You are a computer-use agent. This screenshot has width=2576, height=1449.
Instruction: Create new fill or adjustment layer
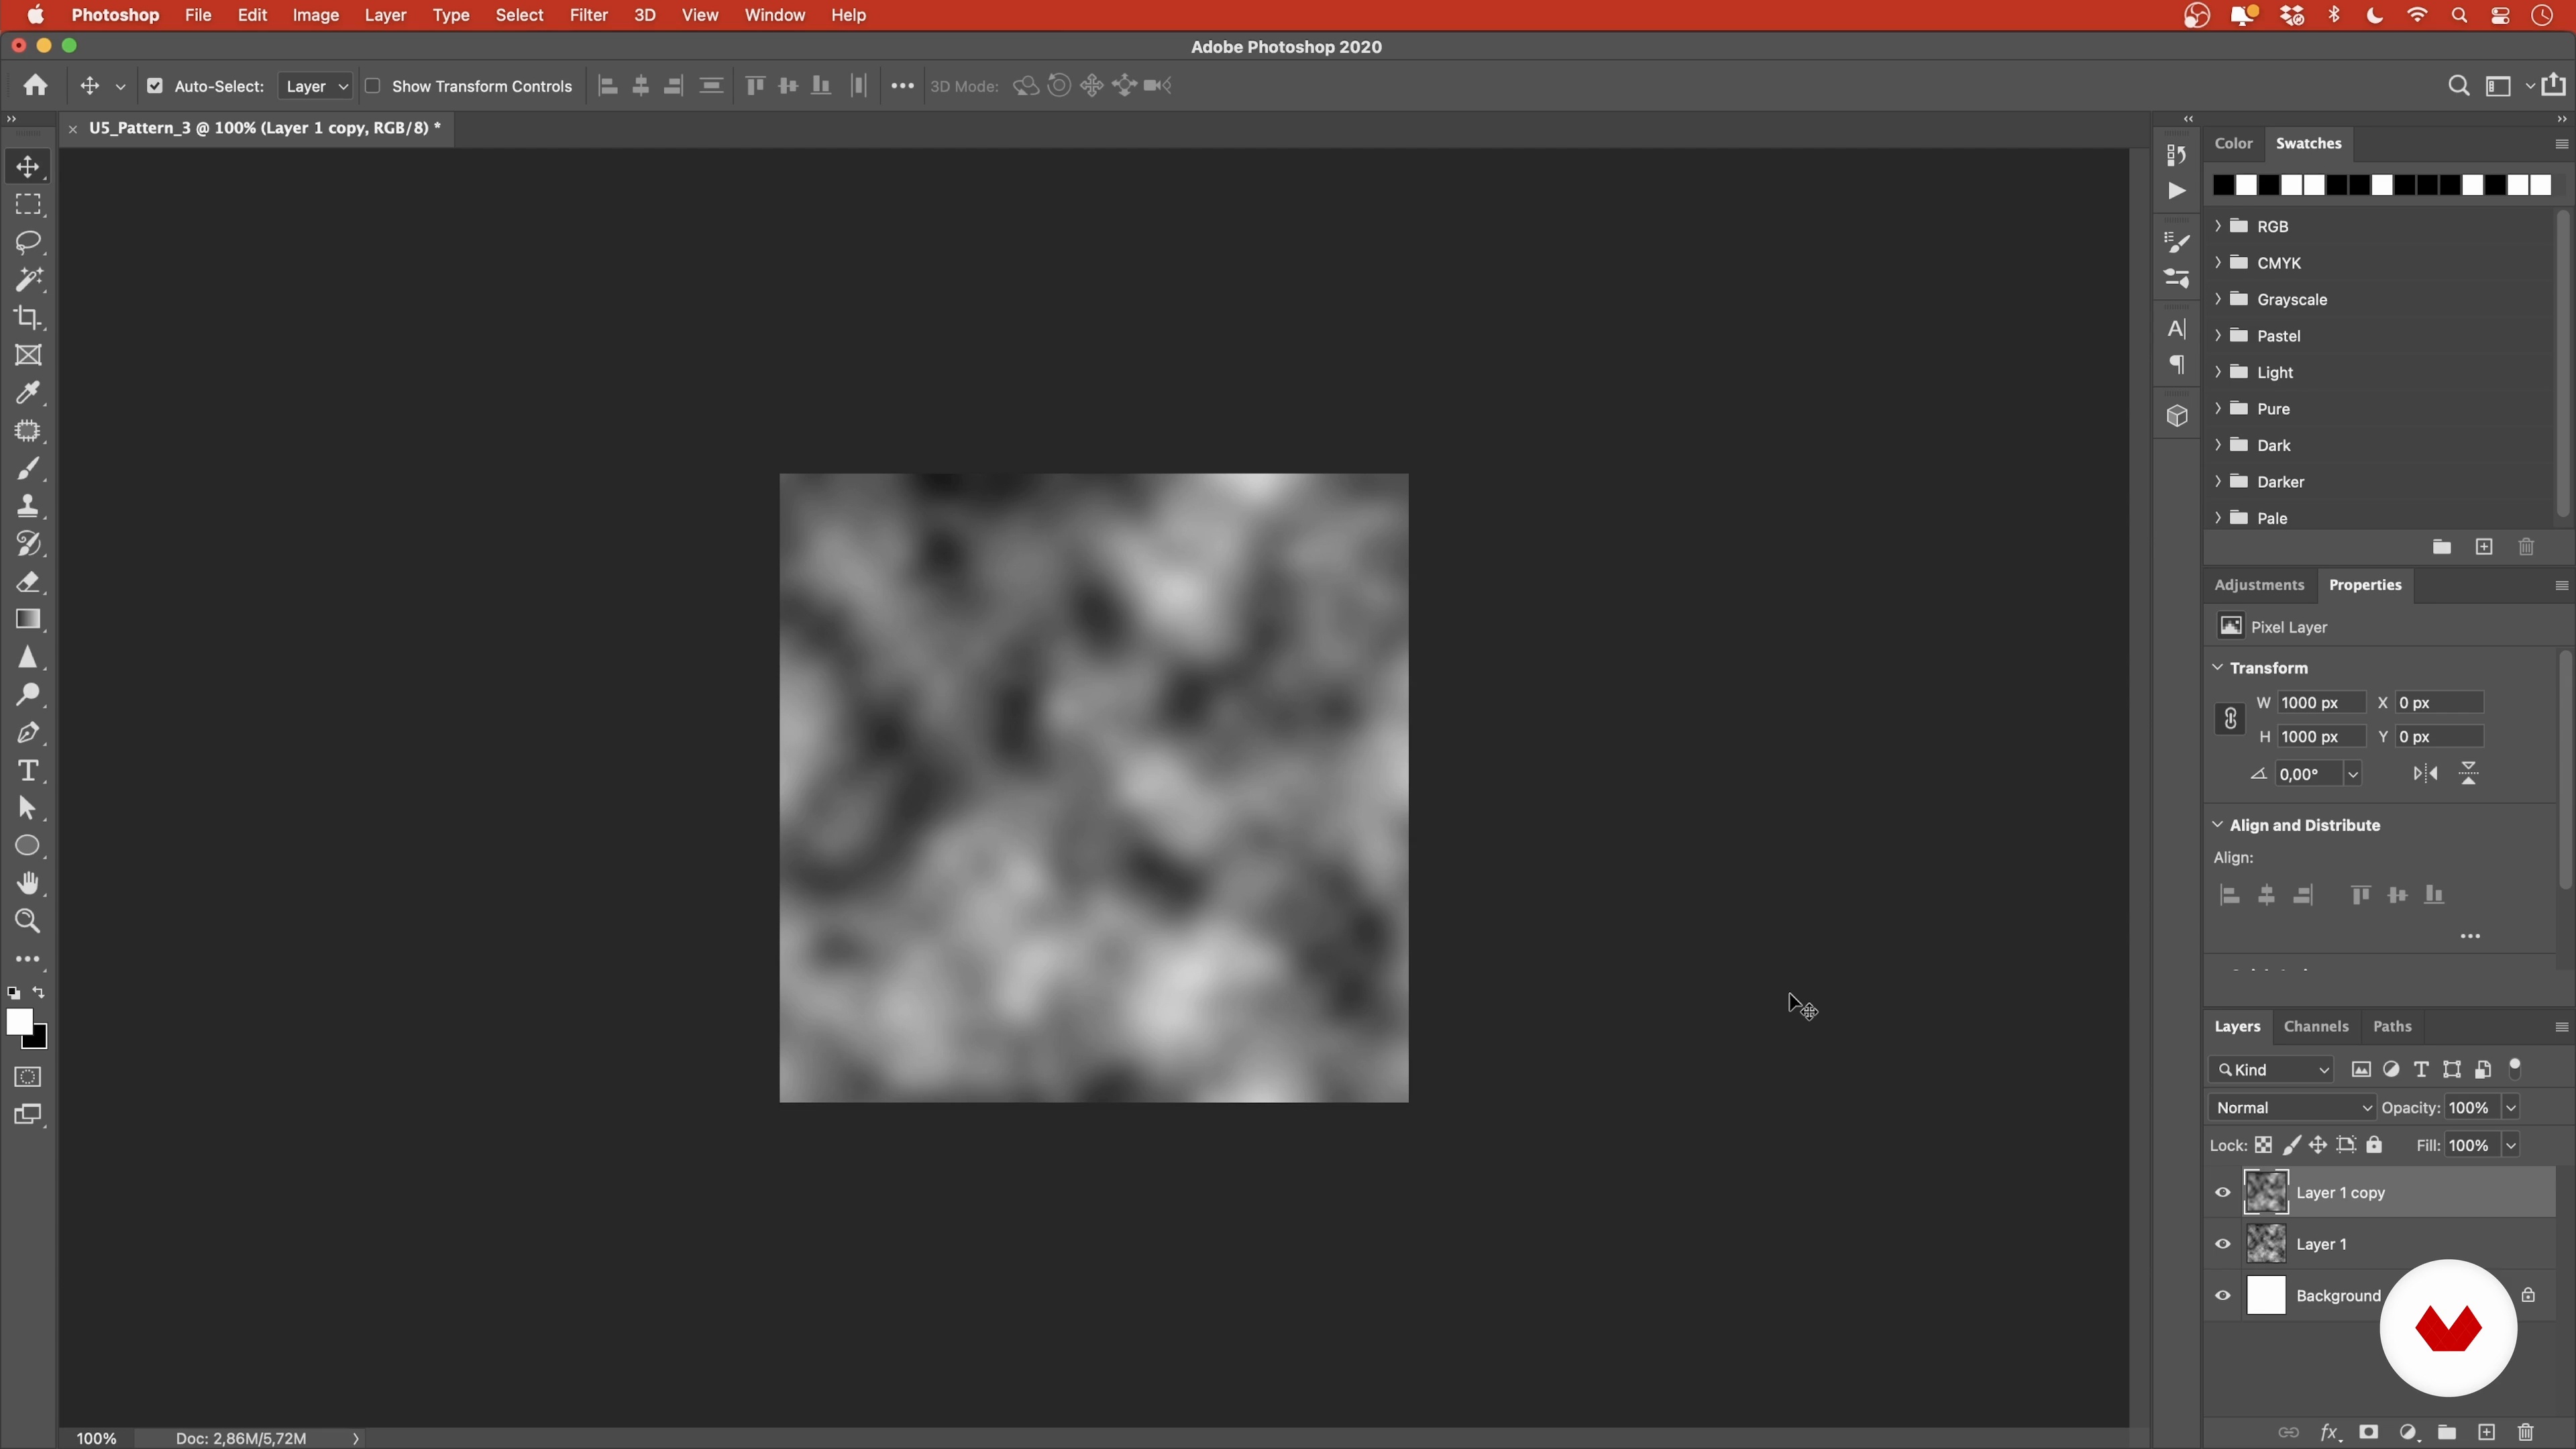click(x=2408, y=1433)
